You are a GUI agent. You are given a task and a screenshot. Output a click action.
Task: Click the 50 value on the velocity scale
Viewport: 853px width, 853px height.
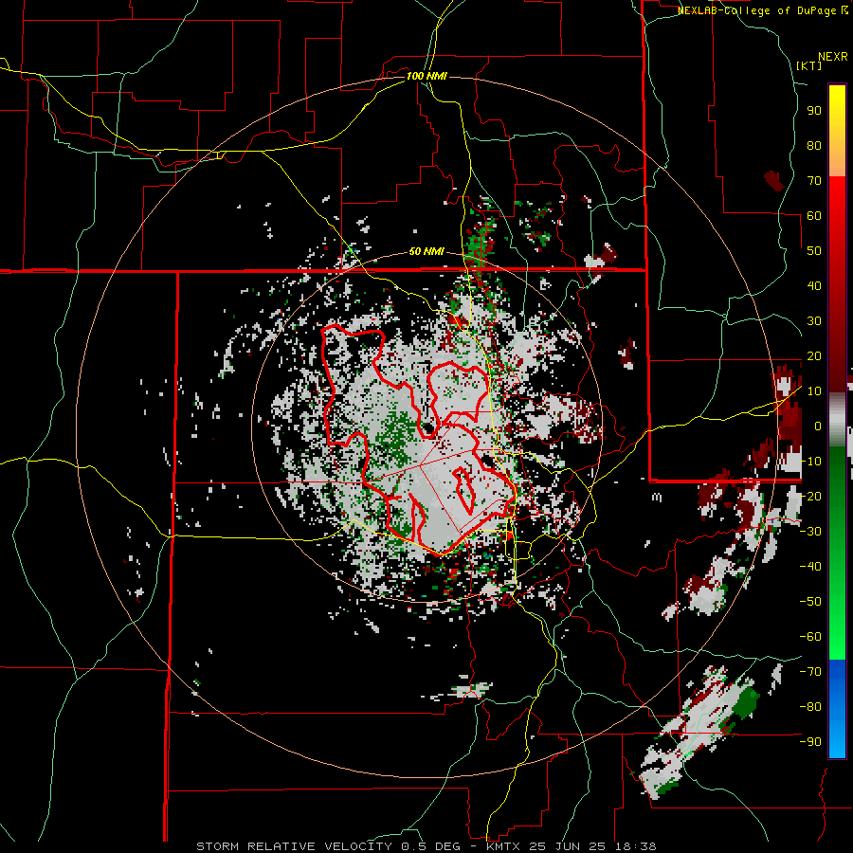pos(814,251)
